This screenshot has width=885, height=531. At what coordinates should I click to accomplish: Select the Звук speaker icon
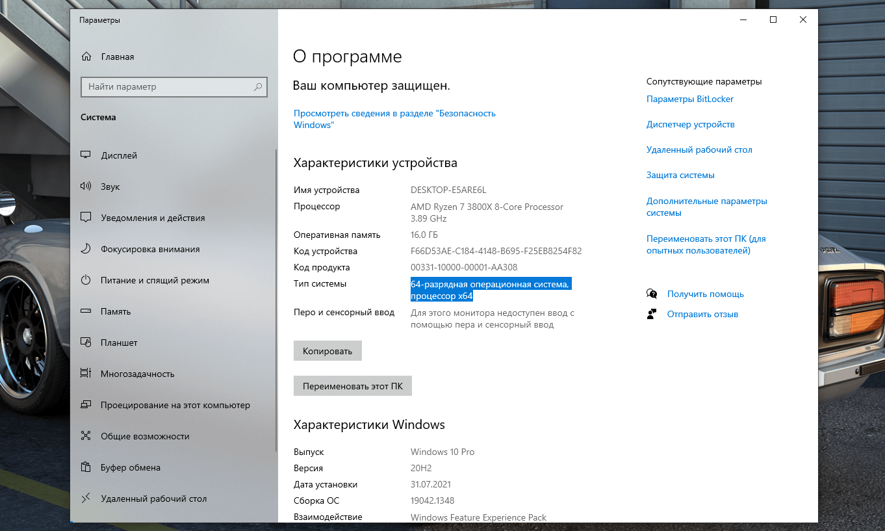tap(85, 187)
